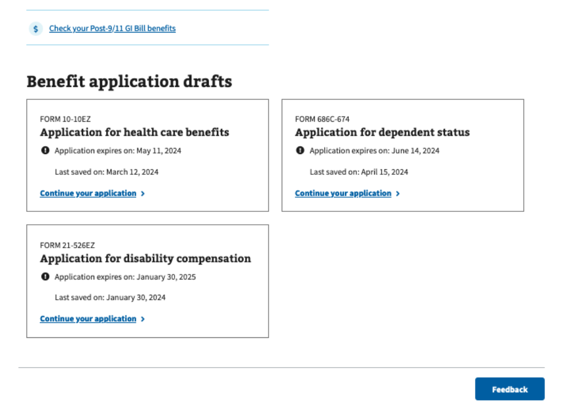Click the info icon on dependent status card
Screen dimensions: 566x413
300,150
